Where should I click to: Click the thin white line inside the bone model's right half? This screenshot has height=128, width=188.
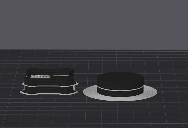(x=60, y=76)
